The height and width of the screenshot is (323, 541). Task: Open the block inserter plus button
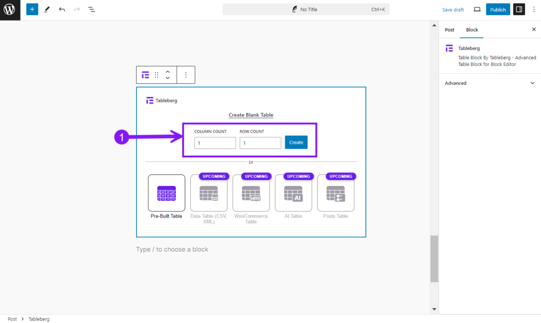coord(32,9)
